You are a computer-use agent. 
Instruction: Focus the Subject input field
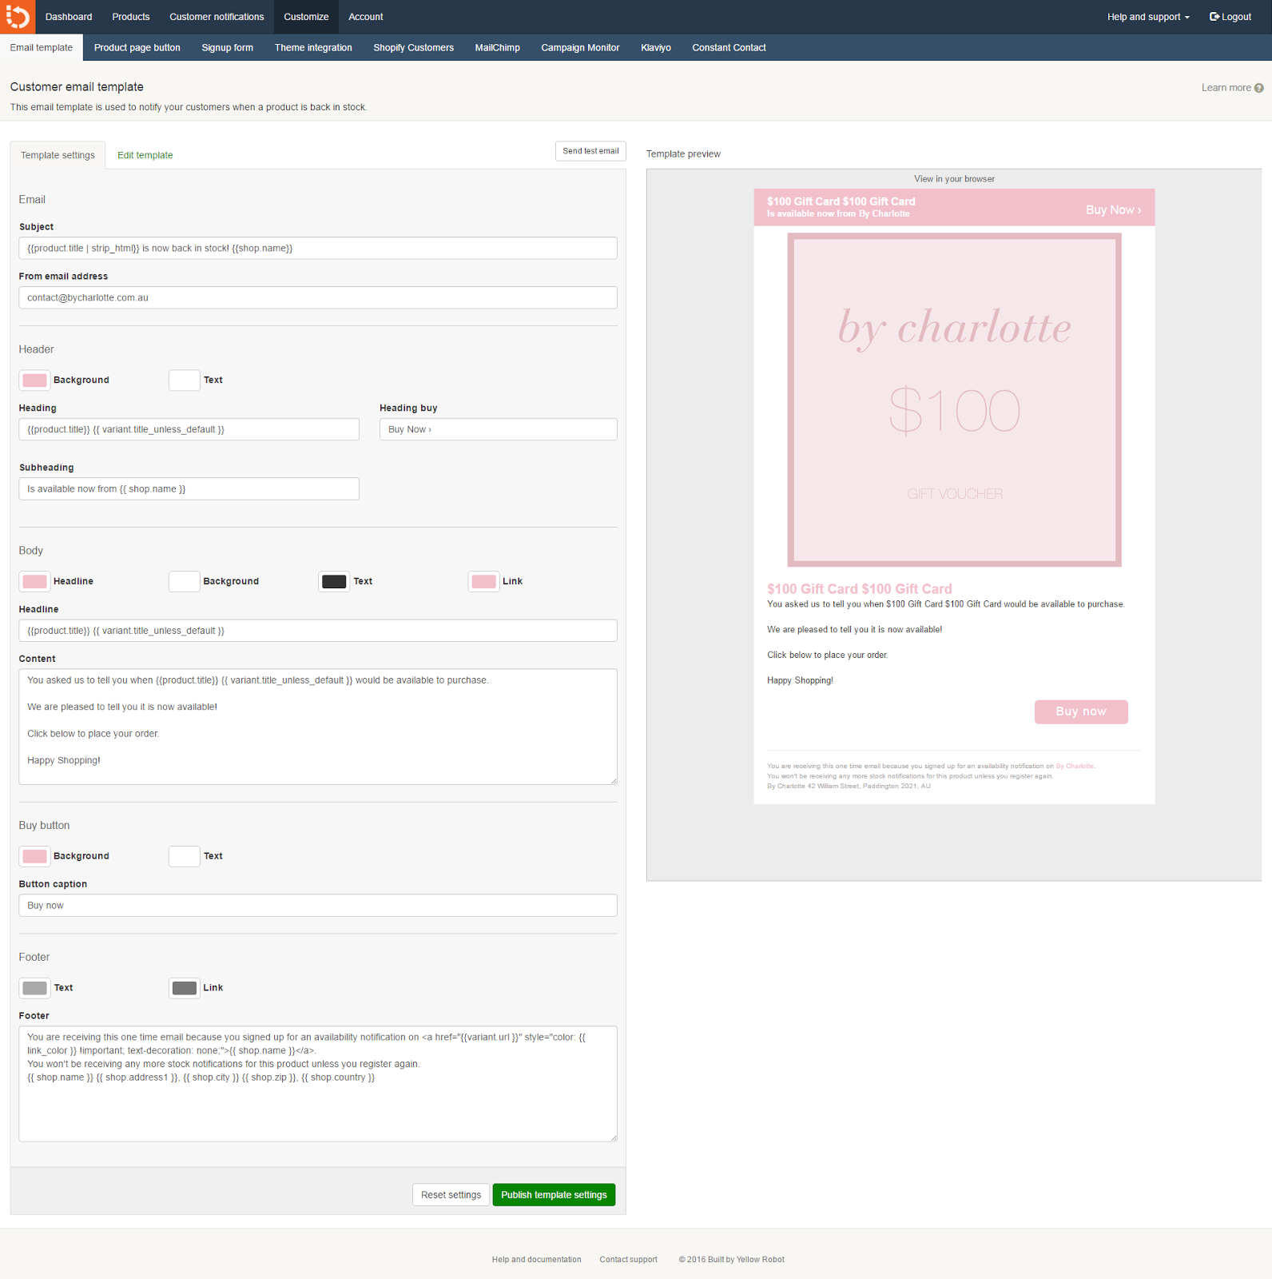tap(318, 249)
